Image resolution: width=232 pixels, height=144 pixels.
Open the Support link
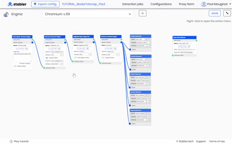pos(201,141)
